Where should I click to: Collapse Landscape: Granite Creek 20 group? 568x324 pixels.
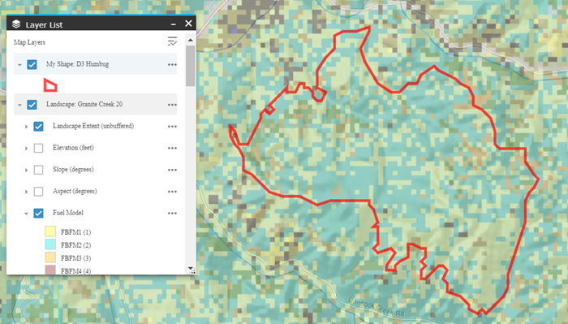19,105
